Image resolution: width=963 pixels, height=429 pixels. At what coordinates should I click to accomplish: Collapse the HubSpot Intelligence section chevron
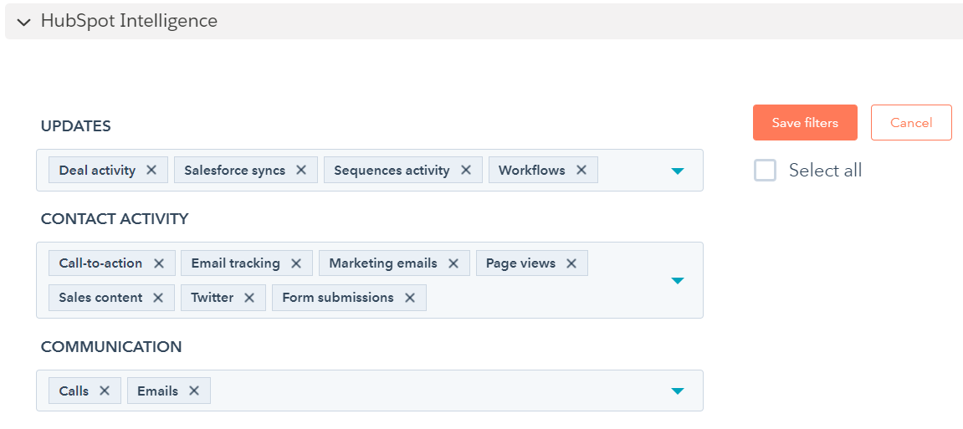24,22
